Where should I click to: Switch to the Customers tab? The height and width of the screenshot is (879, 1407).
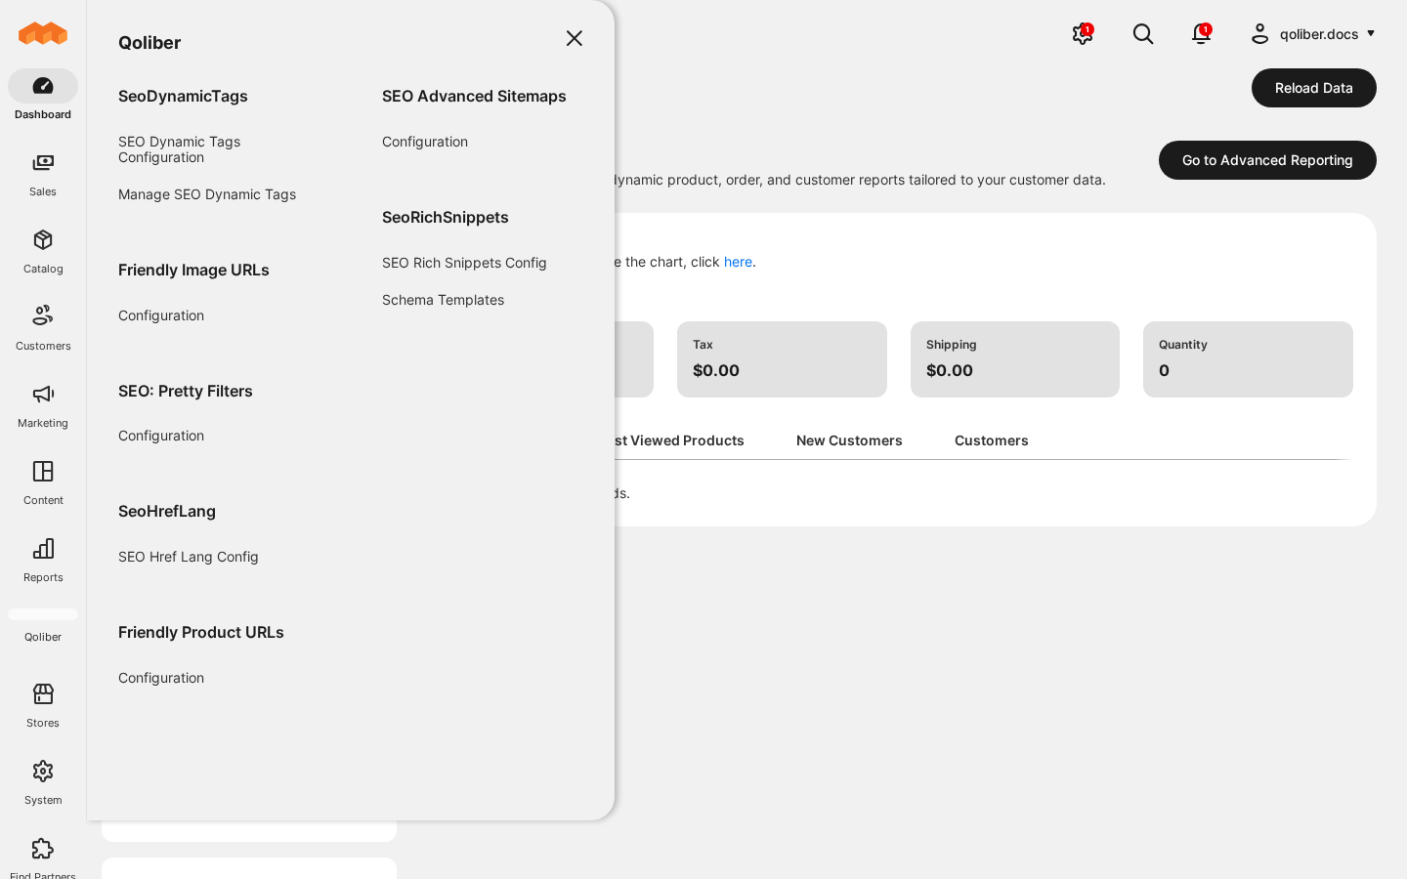[x=992, y=440]
